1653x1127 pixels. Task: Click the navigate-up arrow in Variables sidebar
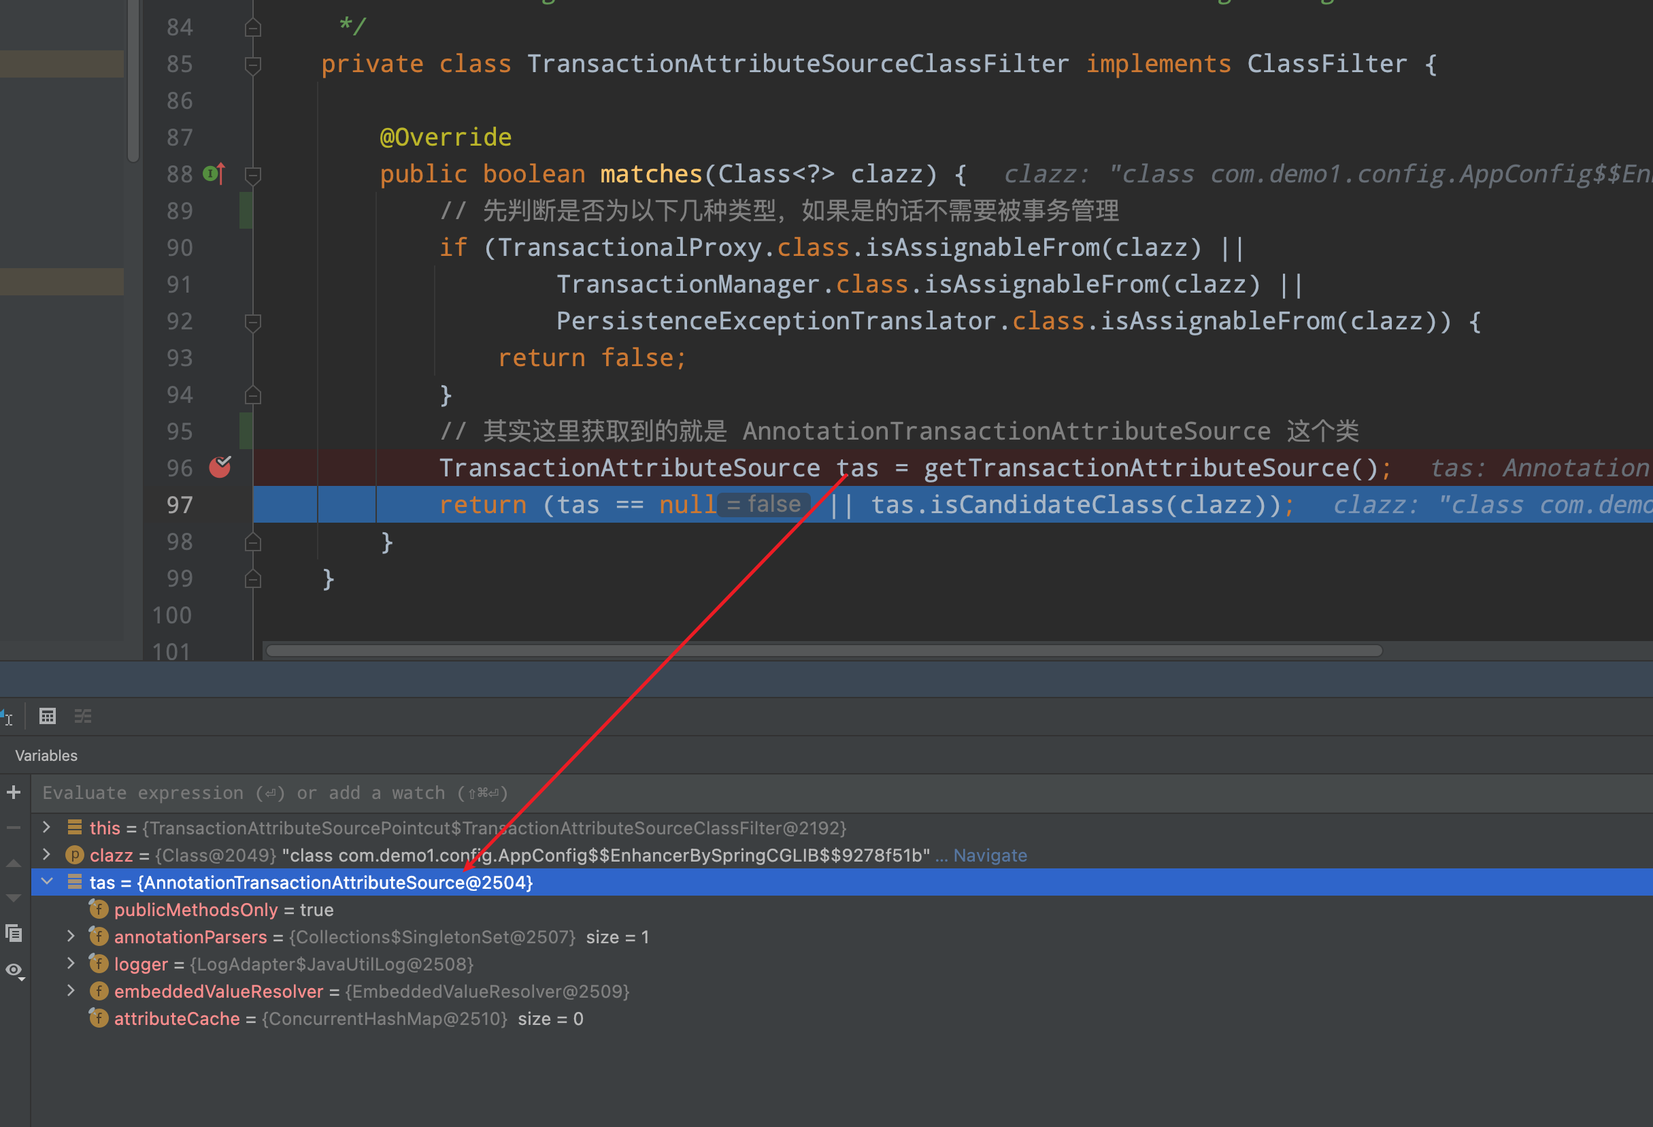[x=14, y=863]
